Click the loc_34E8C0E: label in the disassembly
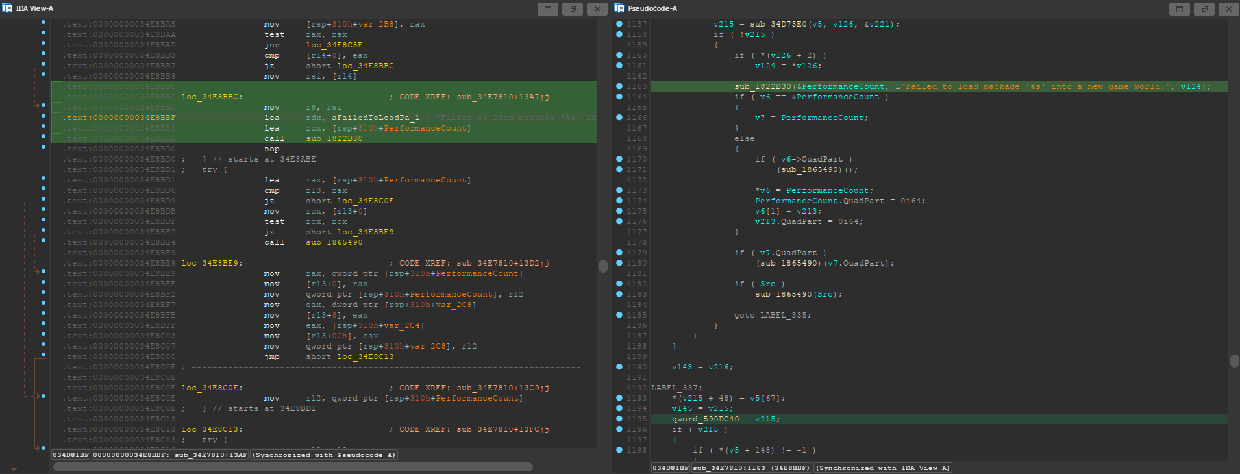This screenshot has height=474, width=1240. 212,388
